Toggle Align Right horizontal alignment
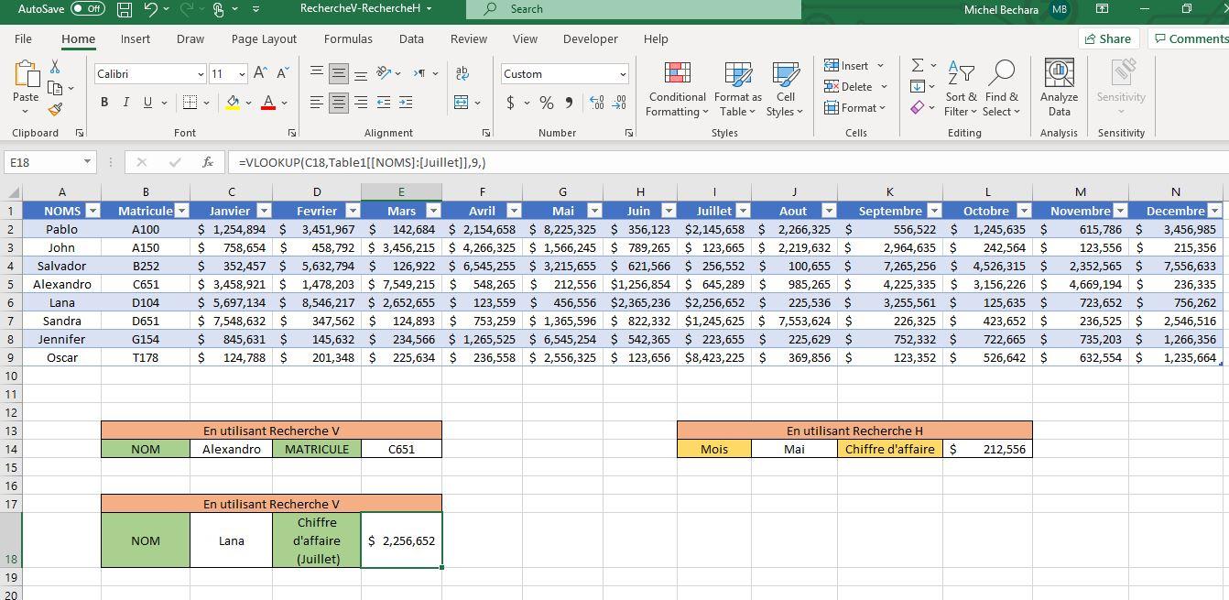This screenshot has width=1229, height=600. 361,103
